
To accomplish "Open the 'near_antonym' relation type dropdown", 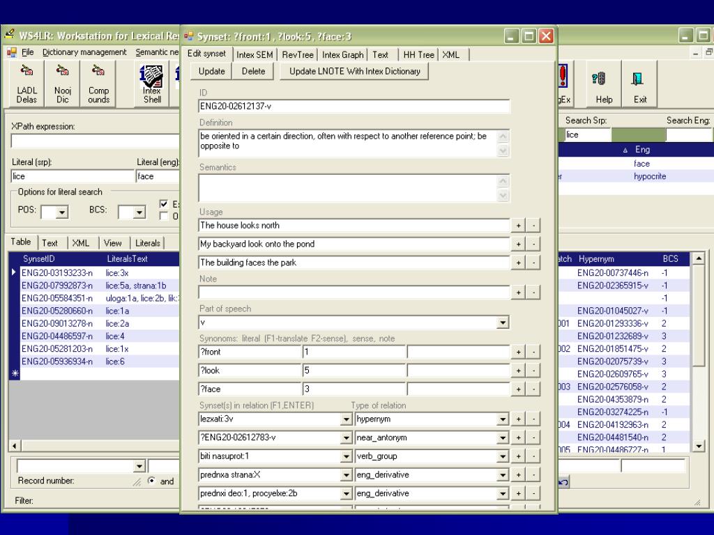I will pyautogui.click(x=503, y=437).
